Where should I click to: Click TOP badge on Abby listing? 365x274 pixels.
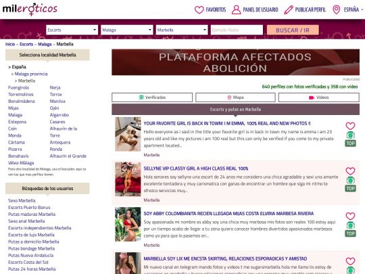350,233
